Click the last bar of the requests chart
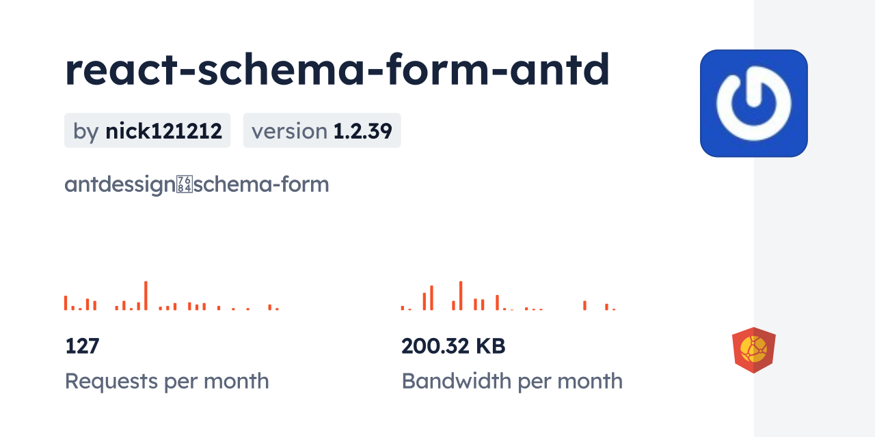This screenshot has height=437, width=875. 277,309
